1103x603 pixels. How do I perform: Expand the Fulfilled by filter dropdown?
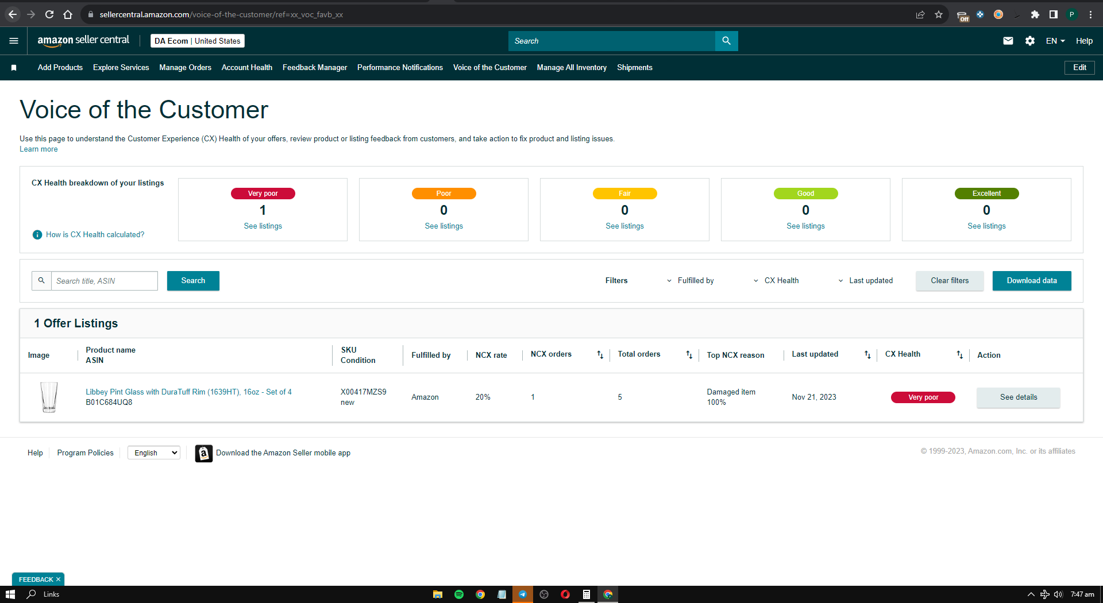pos(690,281)
